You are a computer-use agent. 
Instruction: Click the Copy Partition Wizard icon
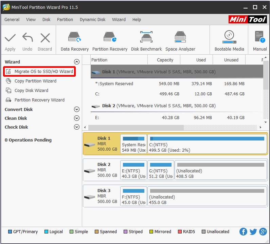coord(8,81)
